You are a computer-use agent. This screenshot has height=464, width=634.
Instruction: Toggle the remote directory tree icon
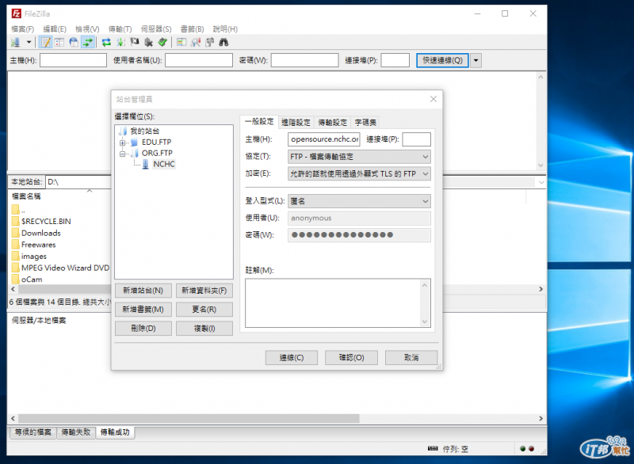74,43
